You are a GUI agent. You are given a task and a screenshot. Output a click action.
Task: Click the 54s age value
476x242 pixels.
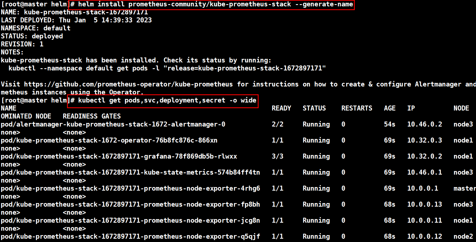390,124
